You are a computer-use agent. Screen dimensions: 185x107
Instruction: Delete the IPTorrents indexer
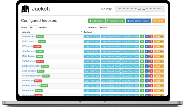tap(151, 46)
